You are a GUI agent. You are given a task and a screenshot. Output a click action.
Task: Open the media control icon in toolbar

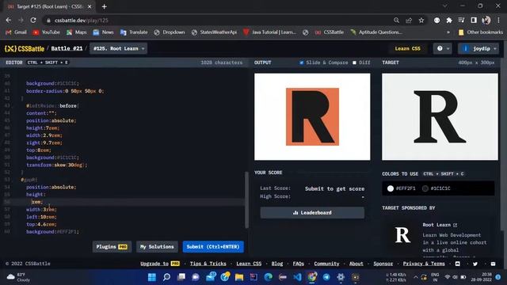click(461, 21)
